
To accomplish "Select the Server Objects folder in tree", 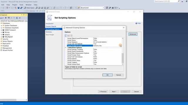I will [x=8, y=41].
